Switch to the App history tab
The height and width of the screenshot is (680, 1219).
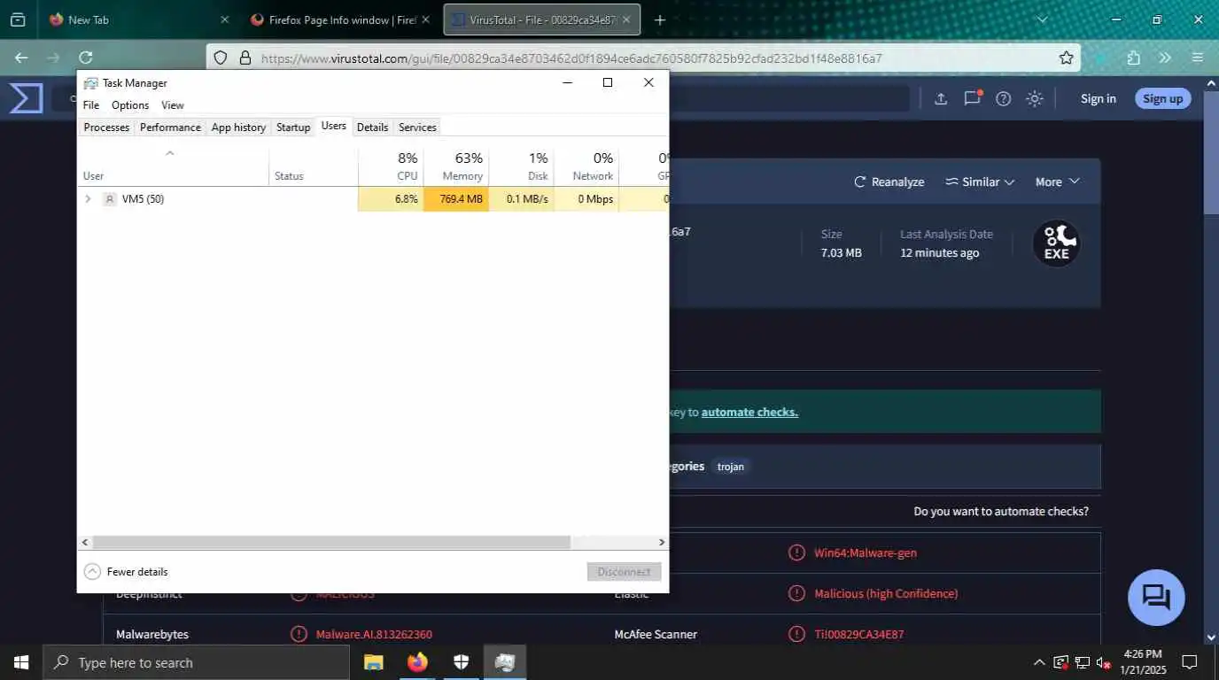tap(238, 127)
